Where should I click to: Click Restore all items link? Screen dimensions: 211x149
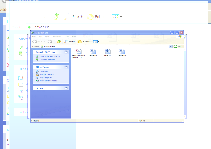click(47, 59)
